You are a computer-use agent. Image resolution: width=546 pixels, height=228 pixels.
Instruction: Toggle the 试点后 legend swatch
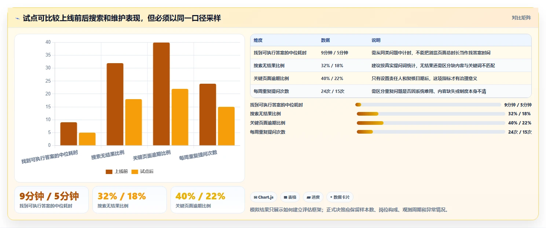point(135,171)
